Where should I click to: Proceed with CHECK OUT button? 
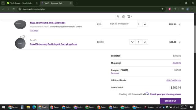170,101
